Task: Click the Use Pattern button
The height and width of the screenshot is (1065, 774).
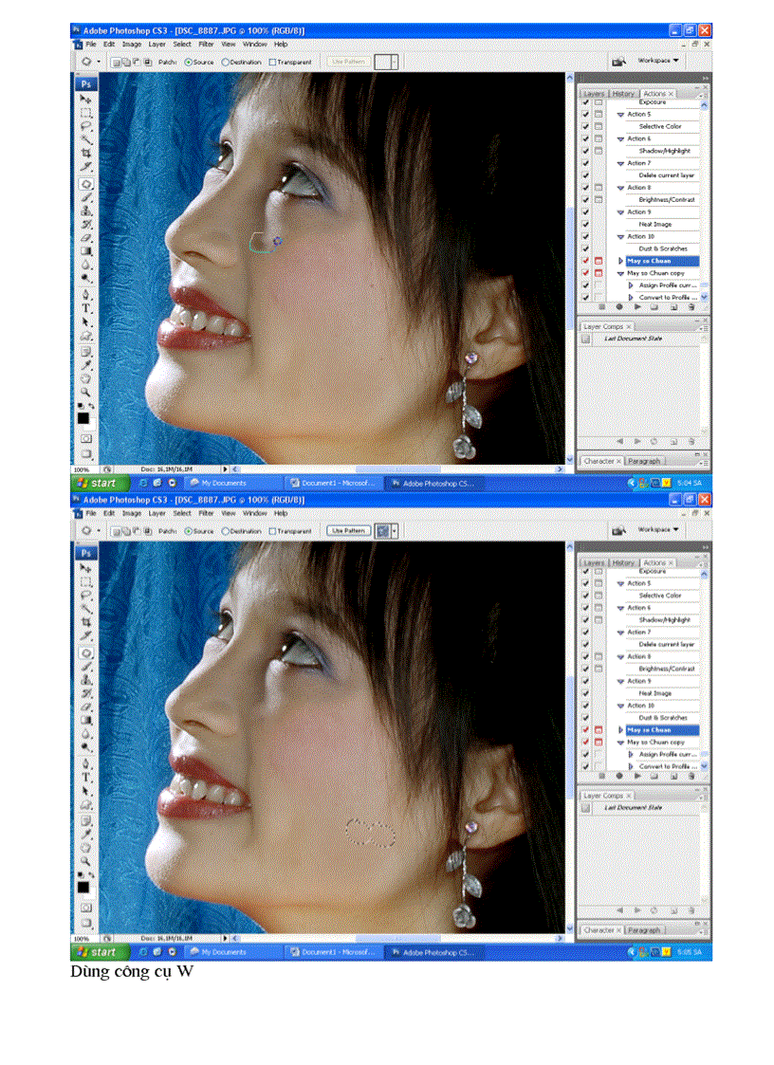Action: click(x=348, y=61)
